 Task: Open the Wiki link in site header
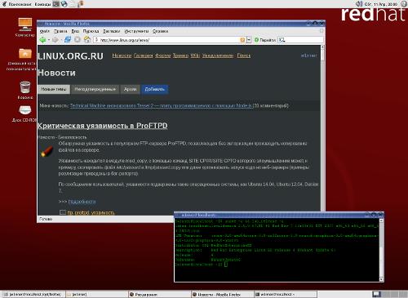pyautogui.click(x=195, y=56)
